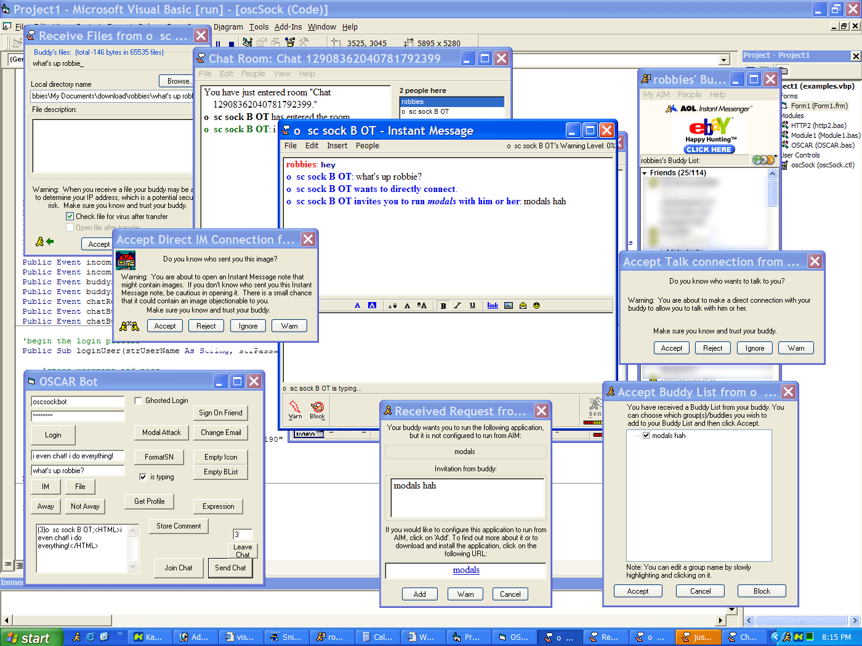This screenshot has width=862, height=646.
Task: Open the Buddy List globe icons dropdown
Action: pos(763,160)
